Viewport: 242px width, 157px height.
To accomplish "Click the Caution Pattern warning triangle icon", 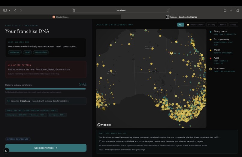I will 9,65.
